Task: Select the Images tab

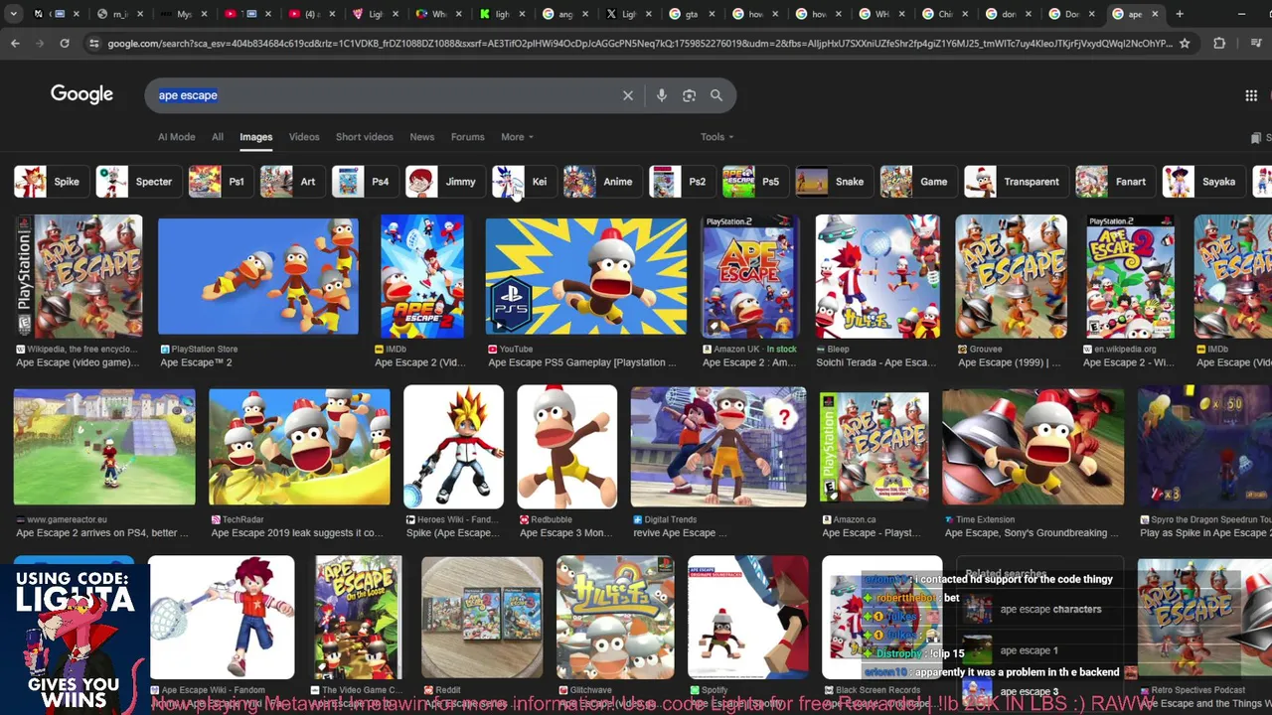Action: pyautogui.click(x=255, y=137)
